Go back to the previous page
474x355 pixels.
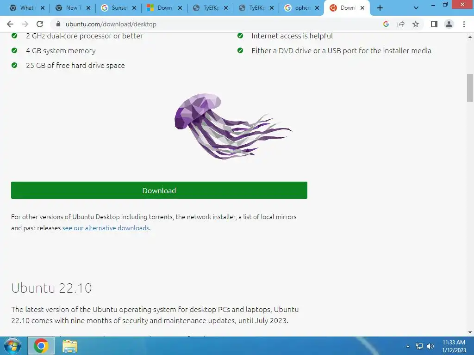(x=10, y=24)
